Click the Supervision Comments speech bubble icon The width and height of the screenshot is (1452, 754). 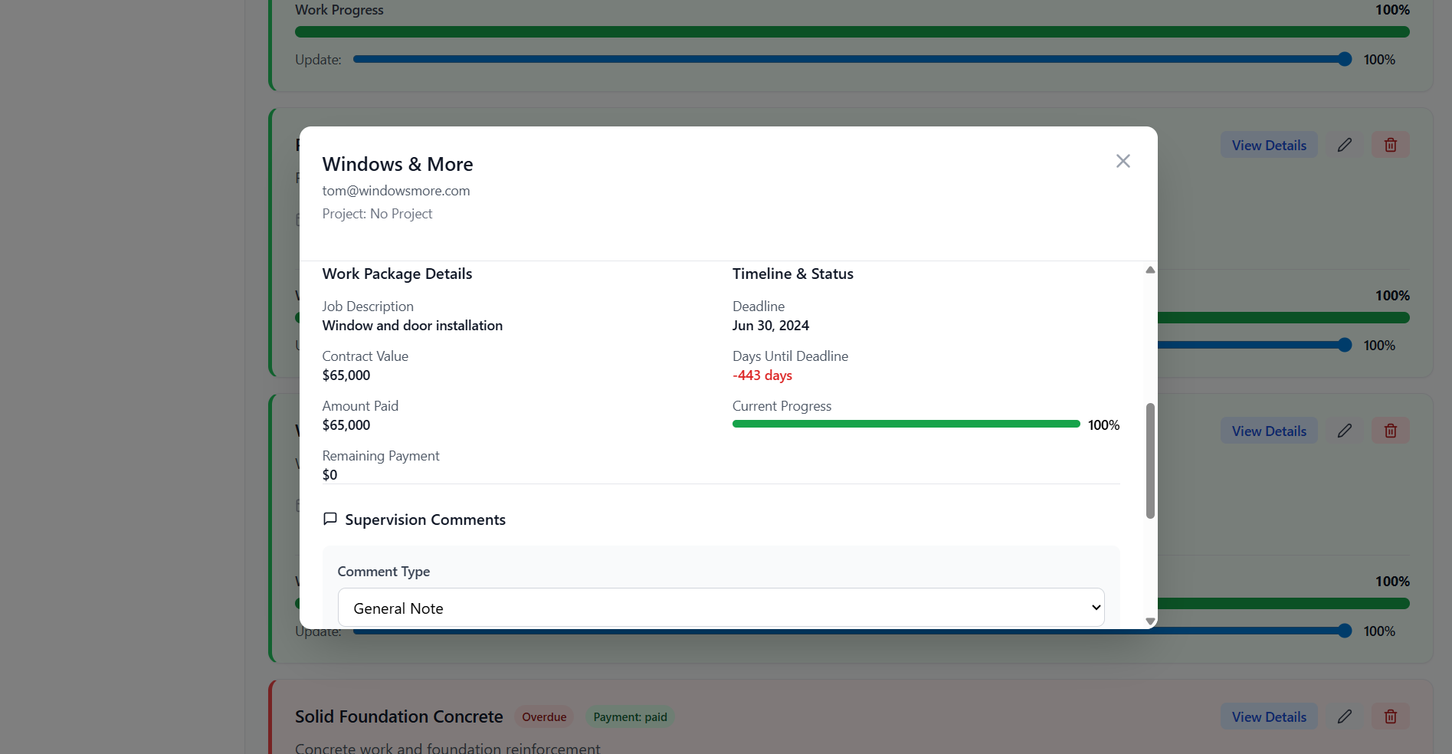pos(330,519)
